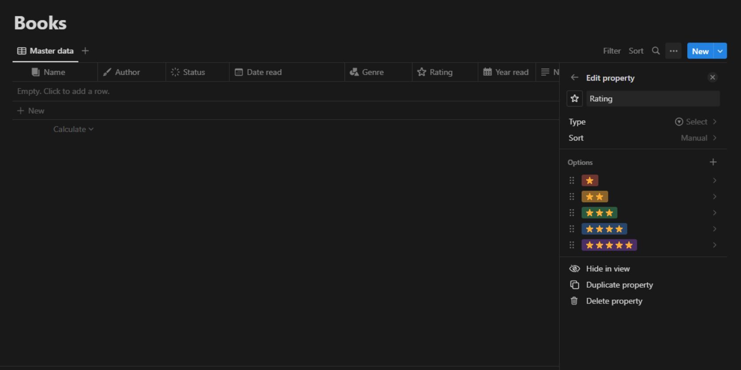741x370 pixels.
Task: Hide Rating property via eye icon
Action: [x=574, y=269]
